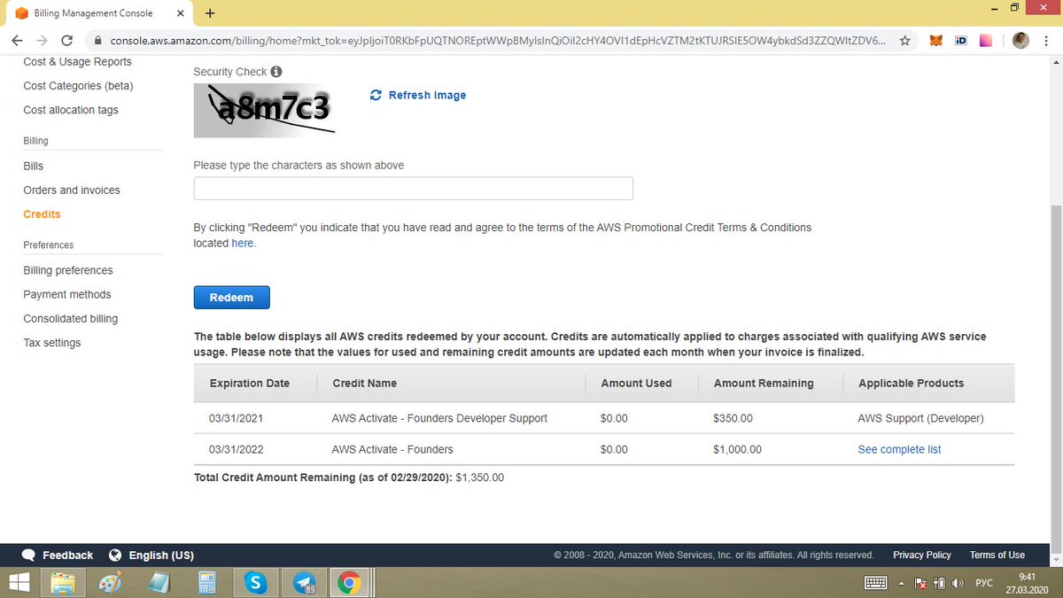This screenshot has width=1063, height=598.
Task: Open Cost allocation tags
Action: tap(71, 110)
